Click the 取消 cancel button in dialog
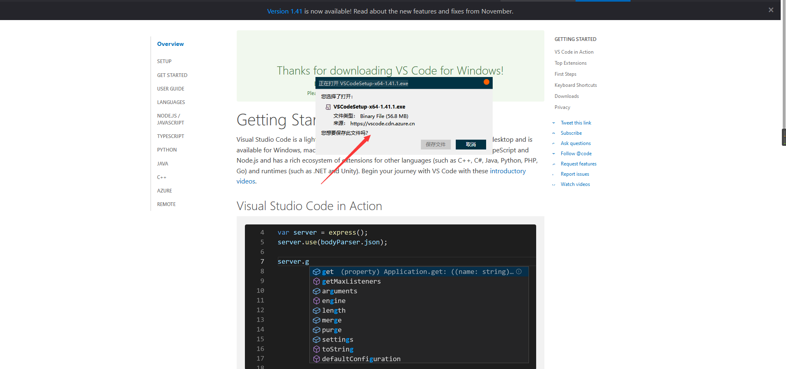This screenshot has width=786, height=369. coord(471,145)
